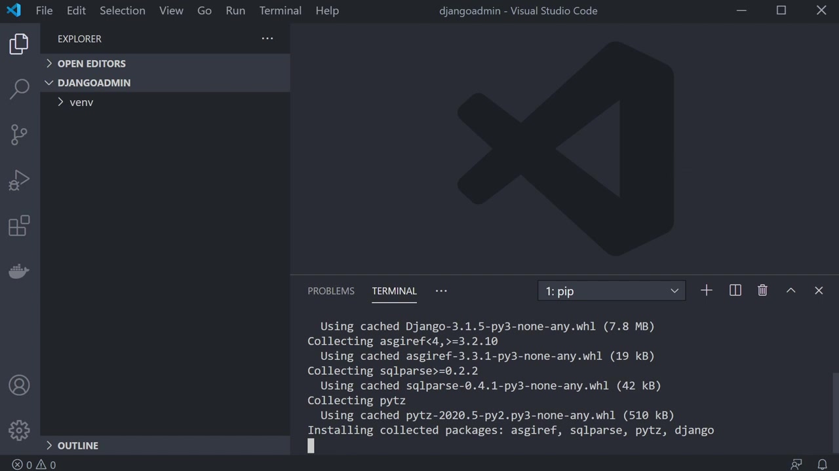
Task: Collapse the DJANGOADMIN folder section
Action: click(165, 82)
